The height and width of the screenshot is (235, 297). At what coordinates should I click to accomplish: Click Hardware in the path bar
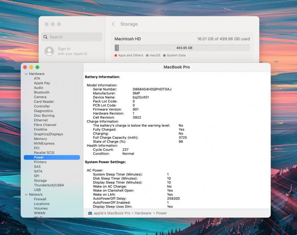143,213
